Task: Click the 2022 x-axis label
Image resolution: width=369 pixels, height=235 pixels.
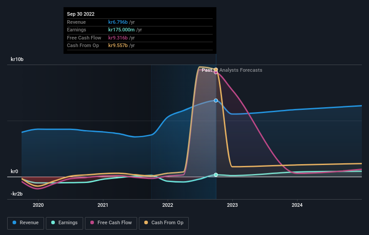Action: 168,205
